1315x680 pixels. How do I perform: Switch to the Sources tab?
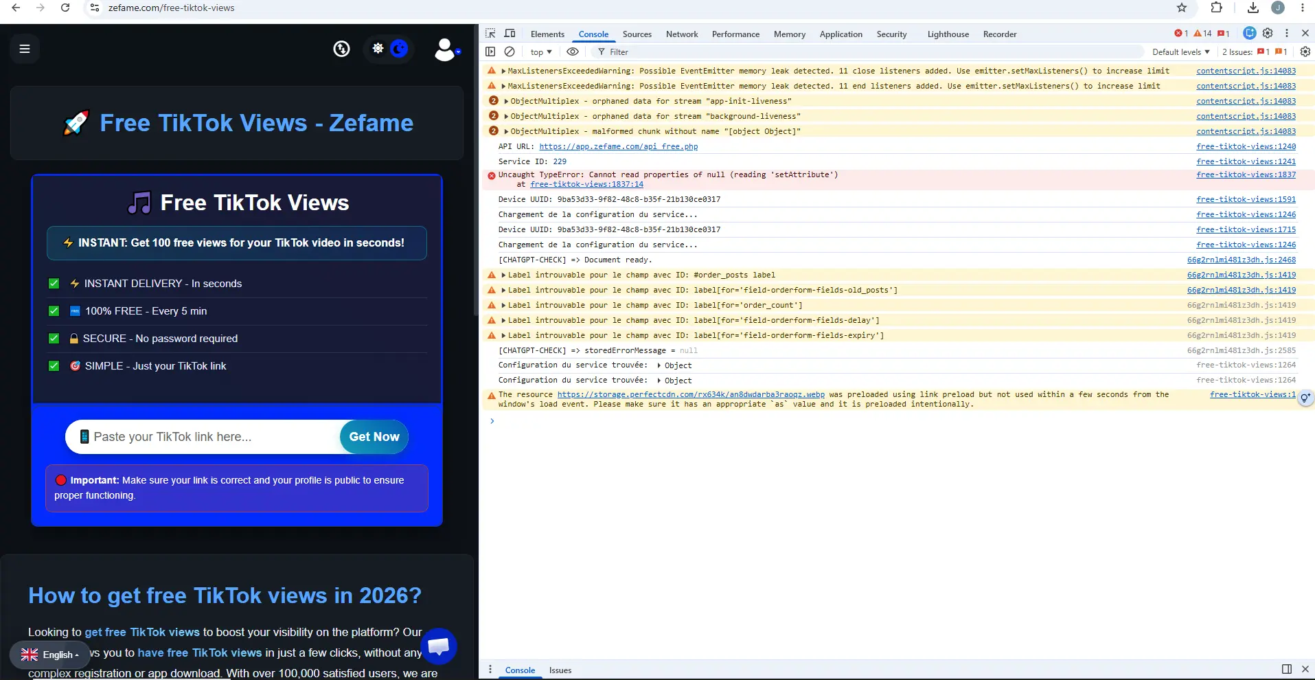[637, 34]
